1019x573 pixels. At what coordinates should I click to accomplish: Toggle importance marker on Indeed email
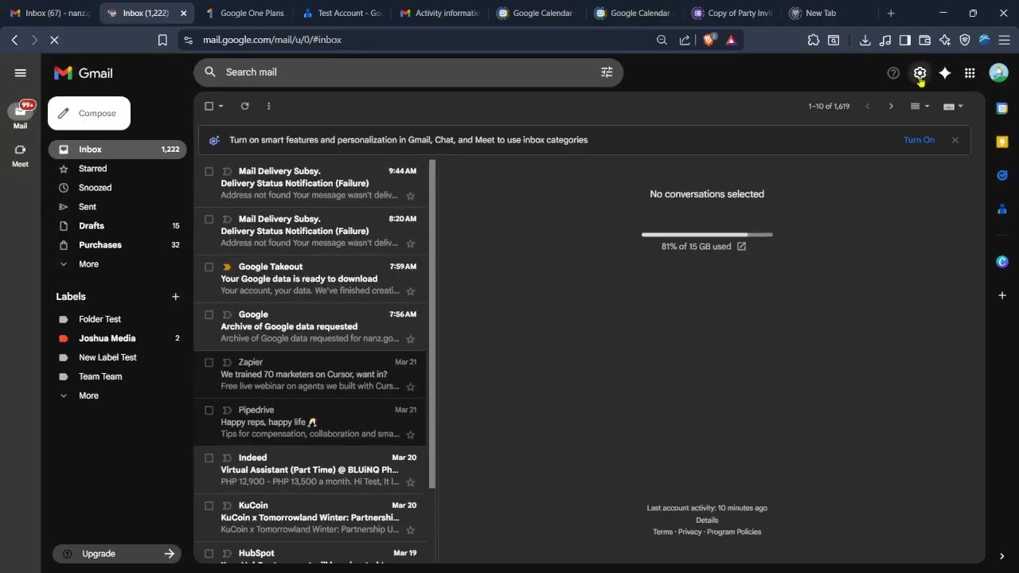coord(227,458)
